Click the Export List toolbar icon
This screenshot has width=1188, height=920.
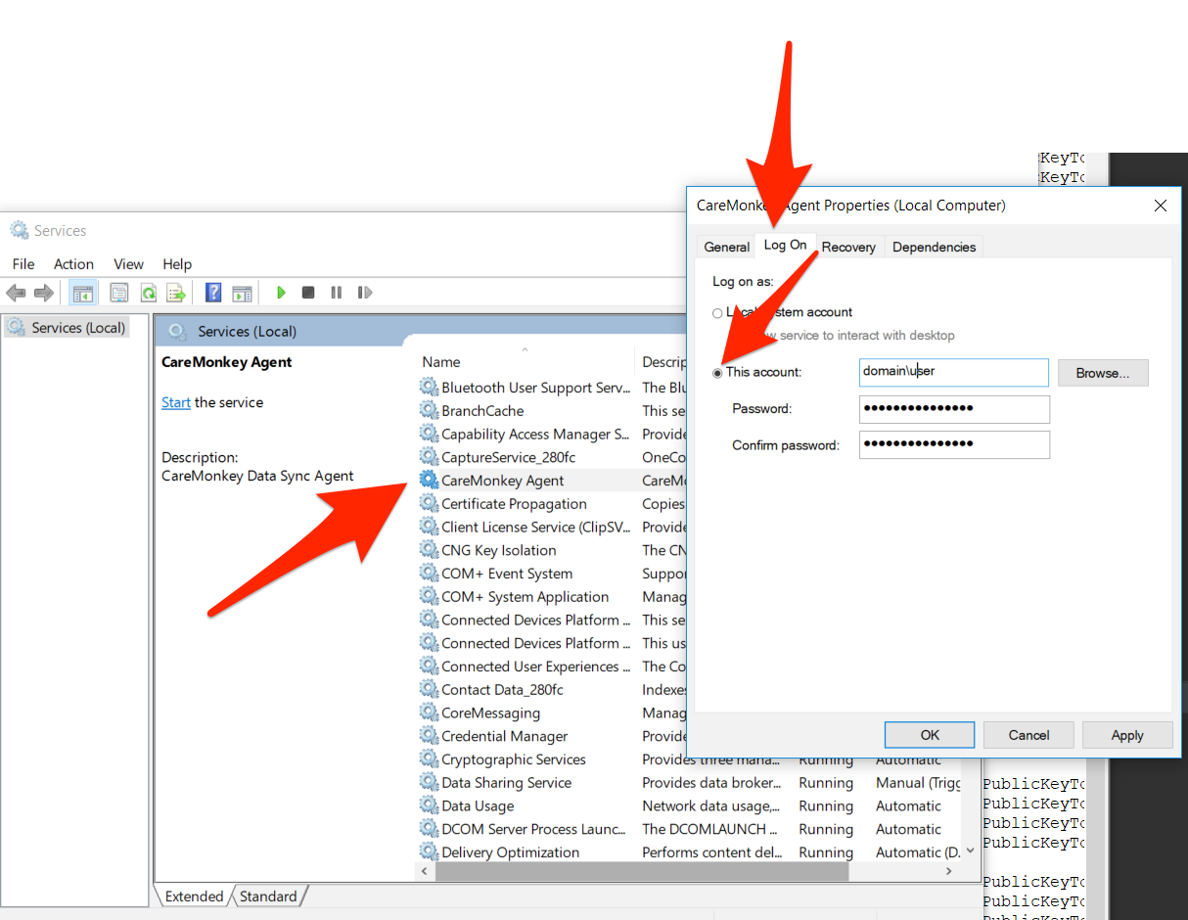176,293
